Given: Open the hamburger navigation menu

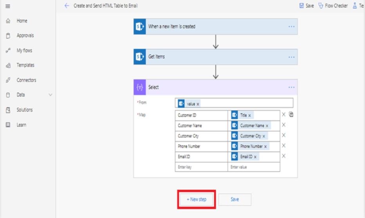Looking at the screenshot, I should tap(8, 6).
